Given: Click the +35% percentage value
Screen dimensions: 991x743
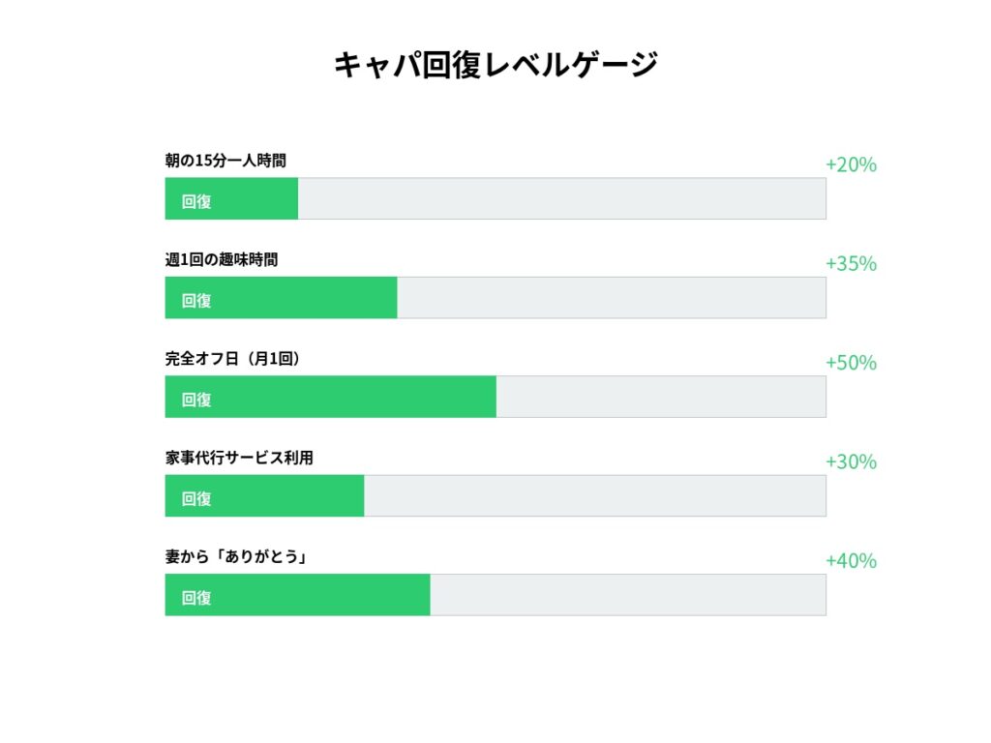Looking at the screenshot, I should pyautogui.click(x=851, y=264).
